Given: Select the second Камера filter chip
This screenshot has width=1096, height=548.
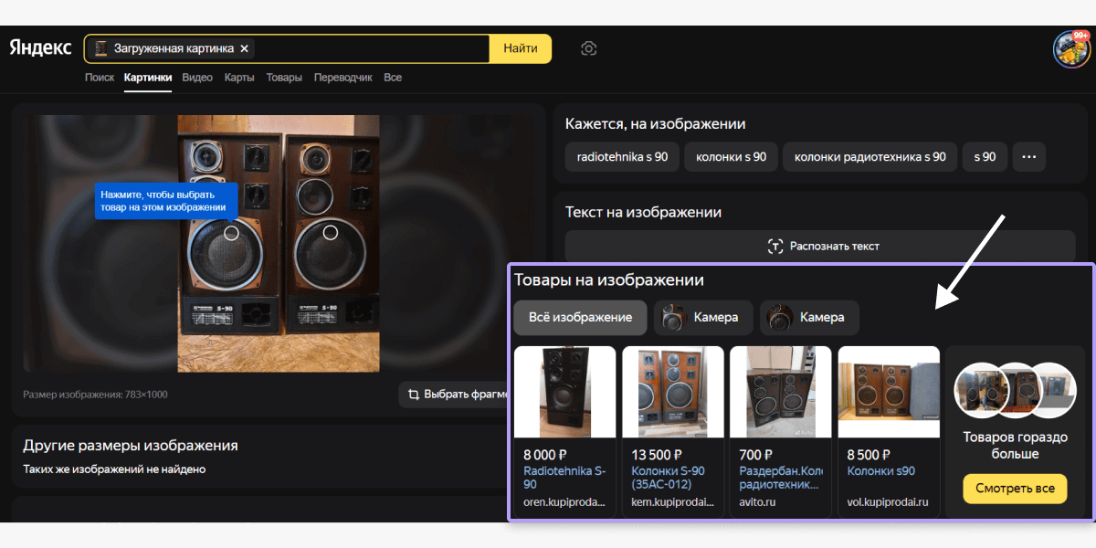Looking at the screenshot, I should tap(809, 318).
